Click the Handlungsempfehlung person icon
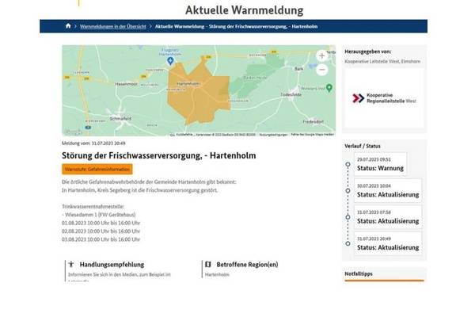 [71, 264]
